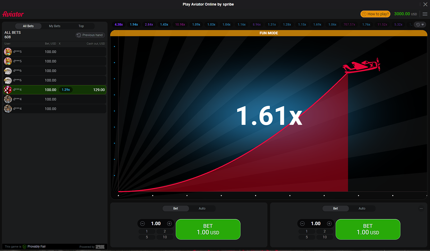The width and height of the screenshot is (430, 251).
Task: Open the Provably Fair shield info
Action: [x=25, y=247]
